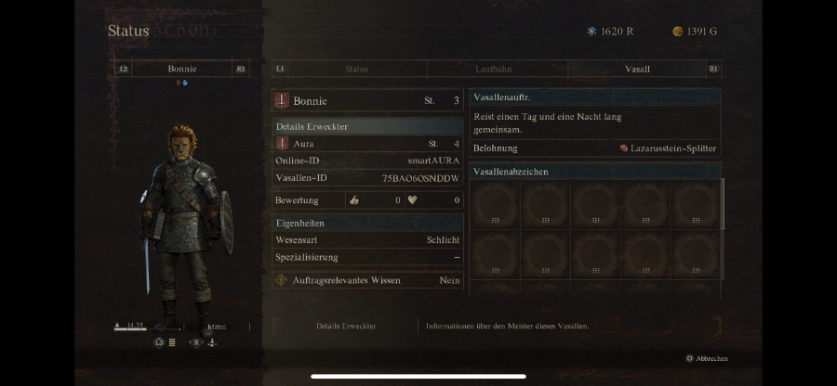Click the thumbs-up rating icon

[353, 200]
